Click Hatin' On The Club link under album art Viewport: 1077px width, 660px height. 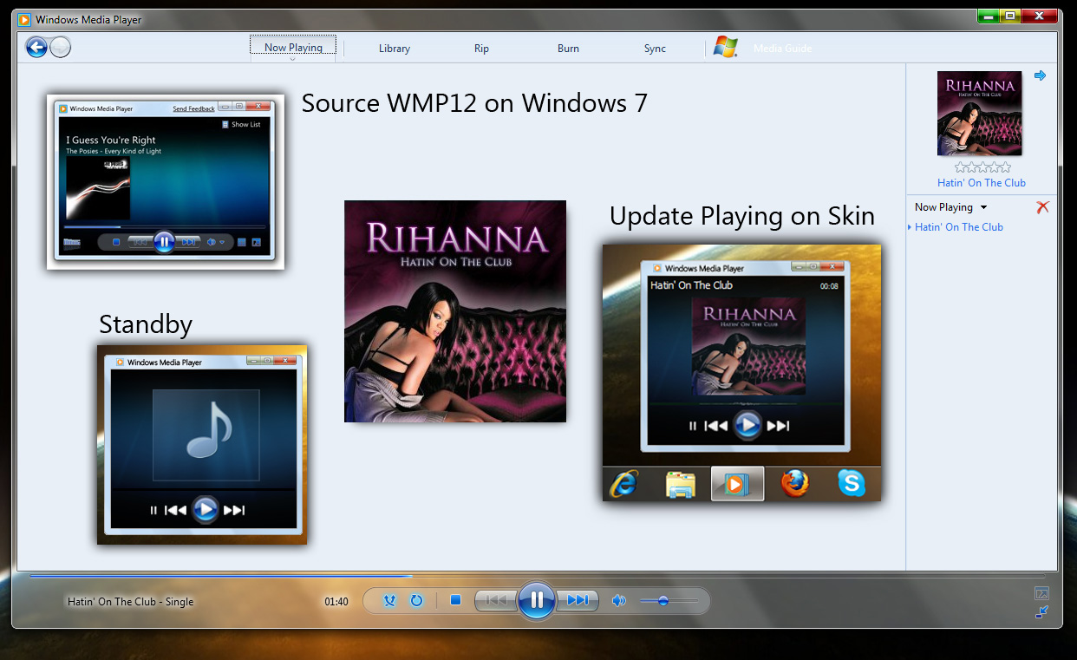(x=982, y=183)
